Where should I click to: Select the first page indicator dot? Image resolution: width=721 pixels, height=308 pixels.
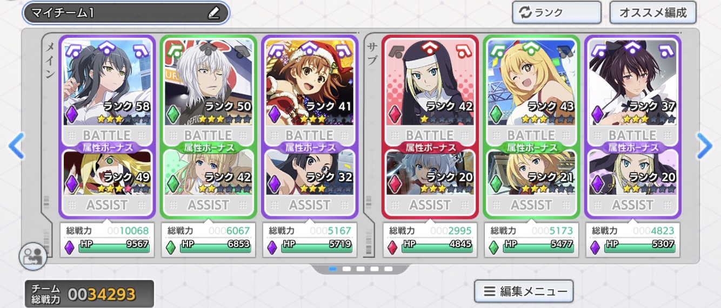pyautogui.click(x=333, y=269)
